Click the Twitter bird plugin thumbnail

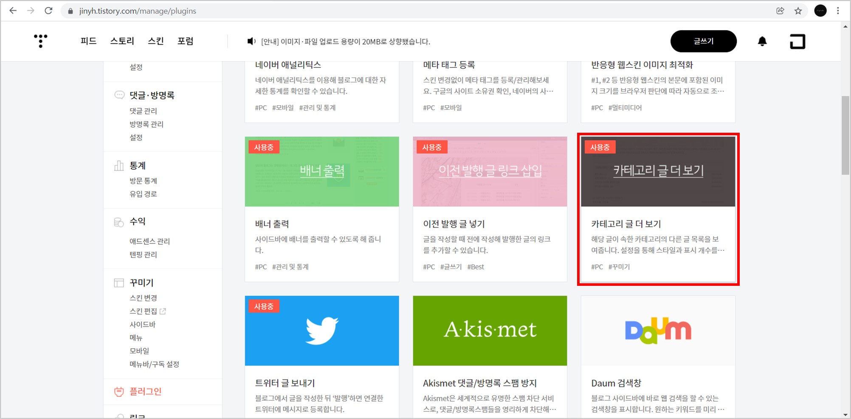click(x=321, y=330)
